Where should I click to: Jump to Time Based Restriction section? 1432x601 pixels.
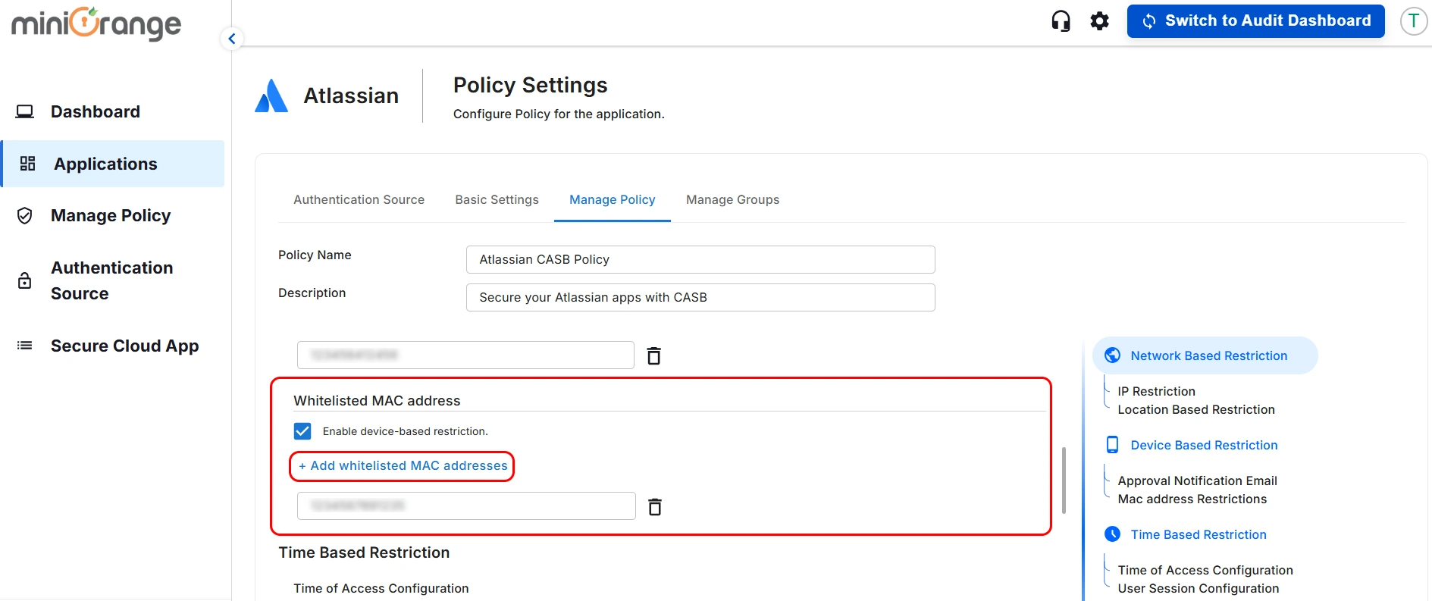1198,534
